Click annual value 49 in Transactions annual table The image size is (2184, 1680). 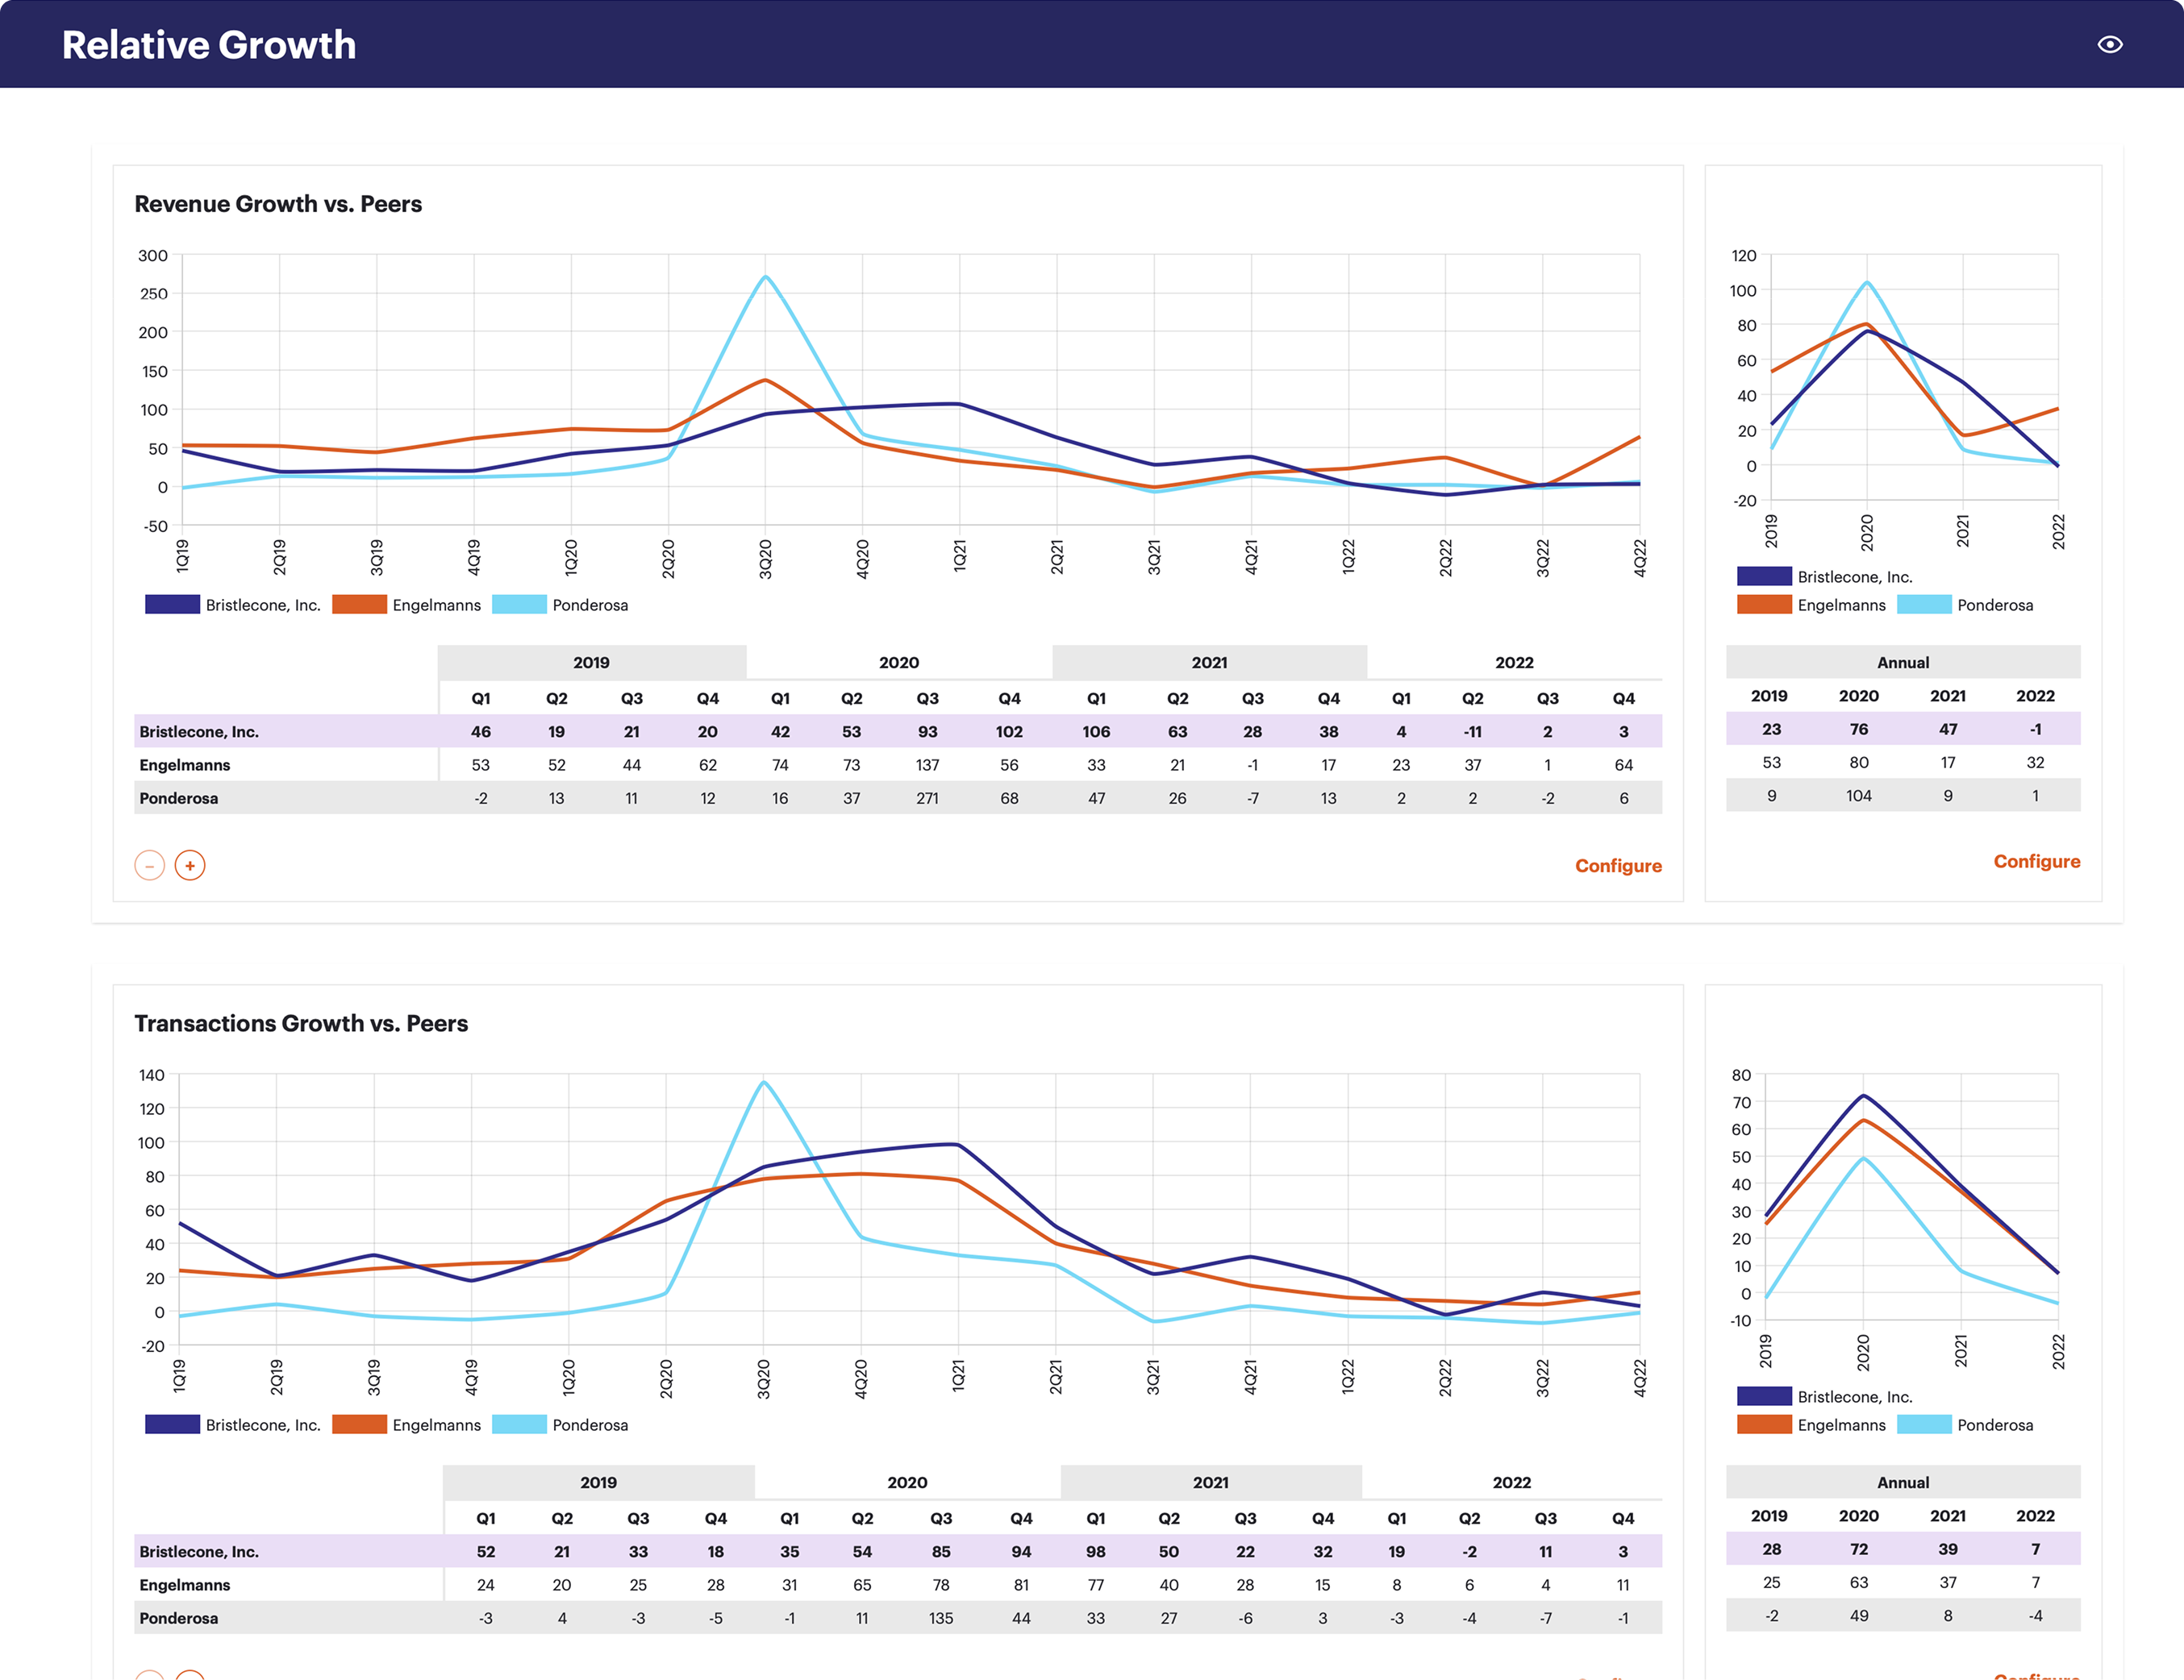1859,1615
